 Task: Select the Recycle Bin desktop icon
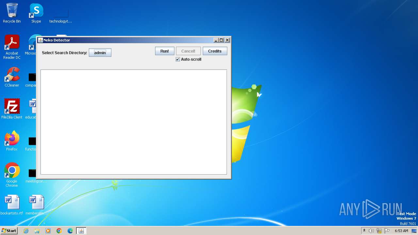tap(12, 13)
